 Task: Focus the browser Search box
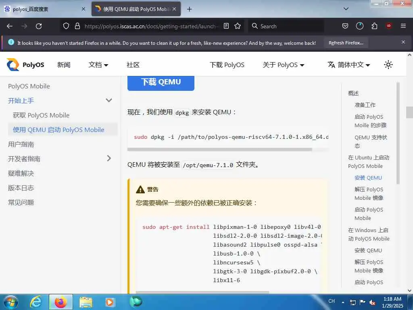[x=286, y=26]
